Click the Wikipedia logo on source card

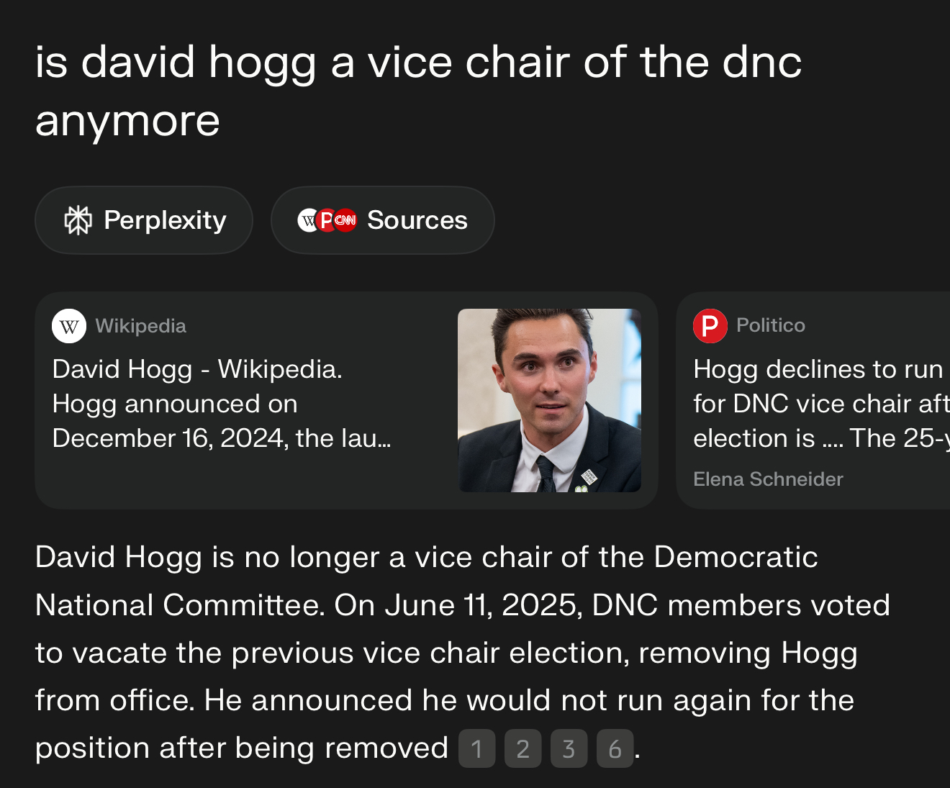[x=69, y=326]
